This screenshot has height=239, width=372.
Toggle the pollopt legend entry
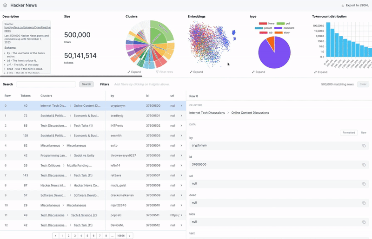tap(263, 28)
